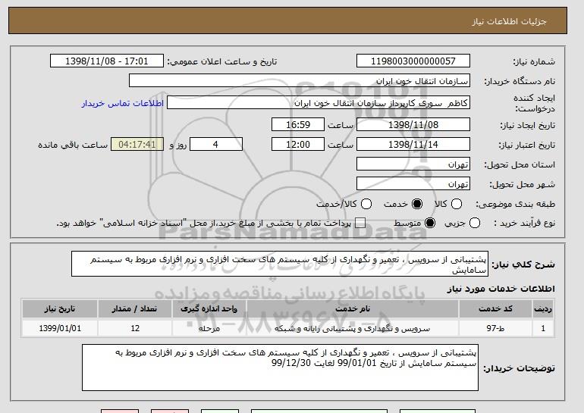The image size is (584, 413).
Task: Click تاریخ نیاز column header
Action: (60, 309)
